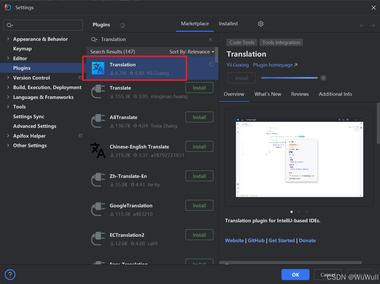Image resolution: width=380 pixels, height=284 pixels.
Task: Open the Reviews tab
Action: tap(300, 94)
